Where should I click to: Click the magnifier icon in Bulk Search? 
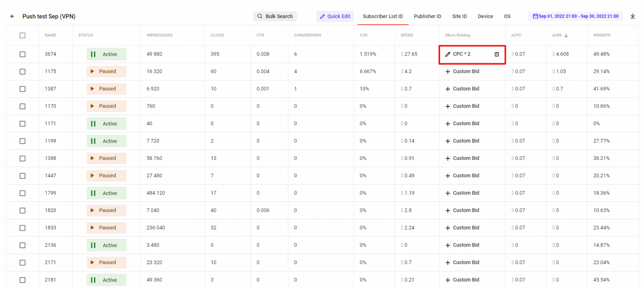(260, 16)
